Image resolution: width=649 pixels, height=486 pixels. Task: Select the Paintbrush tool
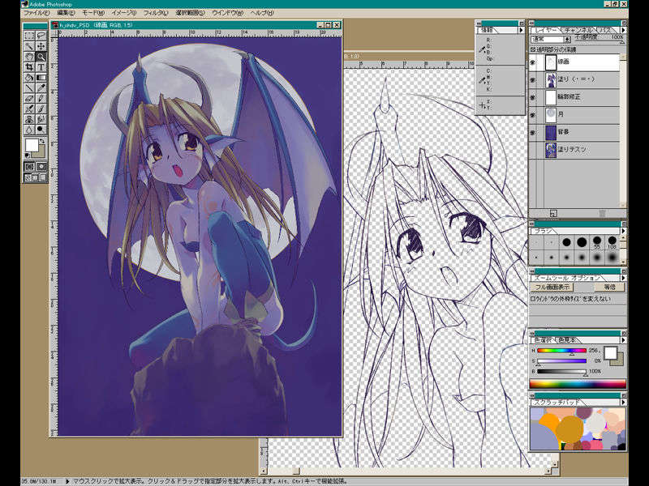pos(41,109)
